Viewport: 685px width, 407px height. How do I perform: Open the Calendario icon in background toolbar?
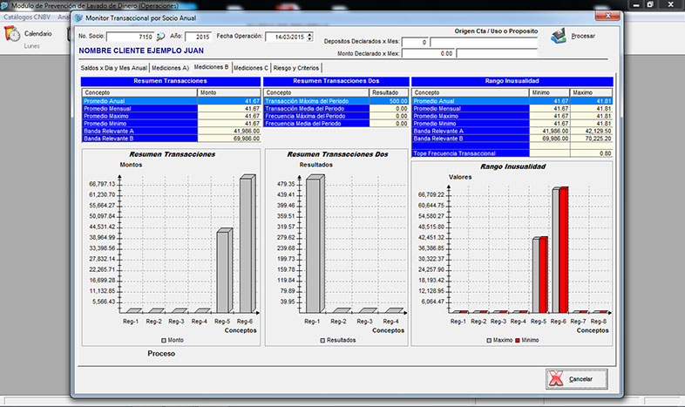click(12, 34)
